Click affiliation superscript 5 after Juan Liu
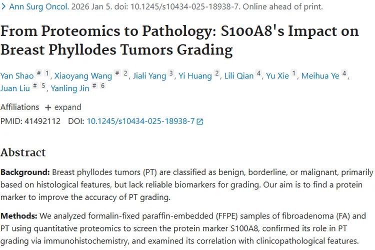The width and height of the screenshot is (375, 250). (x=43, y=86)
